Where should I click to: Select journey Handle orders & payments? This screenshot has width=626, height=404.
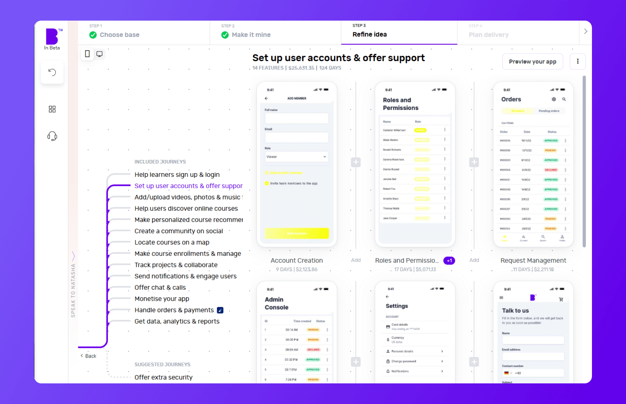click(x=174, y=310)
